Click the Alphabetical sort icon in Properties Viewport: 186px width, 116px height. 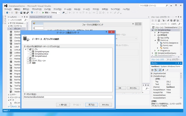click(156, 70)
